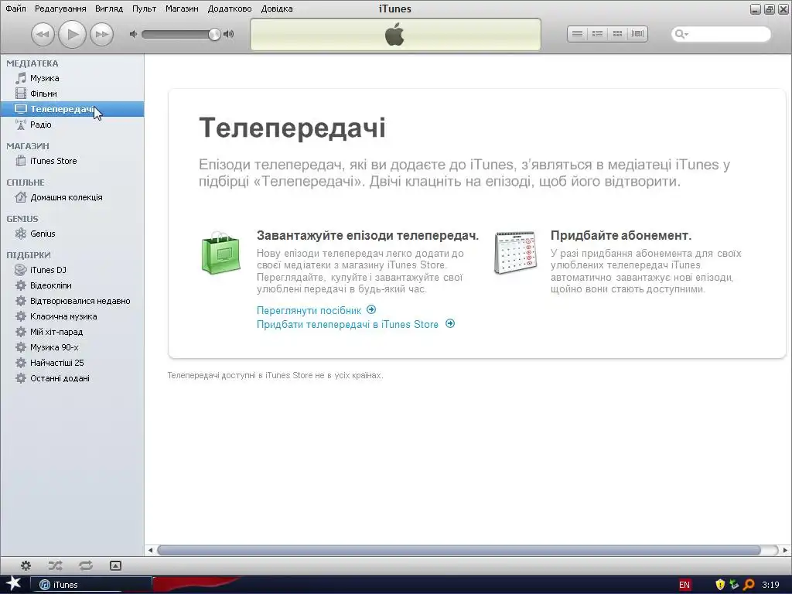Click the Previous track rewind button
This screenshot has width=792, height=594.
[x=43, y=34]
